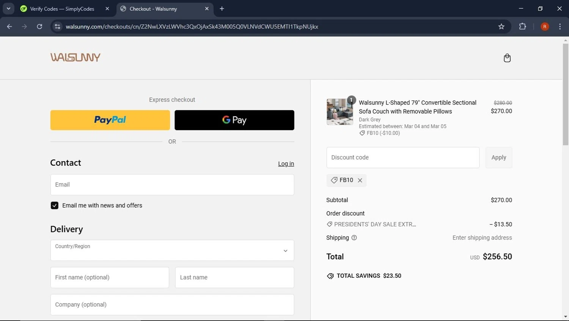Click the Company (optional) field
The image size is (569, 321).
[x=172, y=305]
